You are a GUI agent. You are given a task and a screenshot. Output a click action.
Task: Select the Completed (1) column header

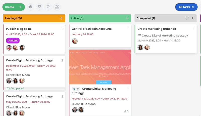pyautogui.click(x=166, y=18)
